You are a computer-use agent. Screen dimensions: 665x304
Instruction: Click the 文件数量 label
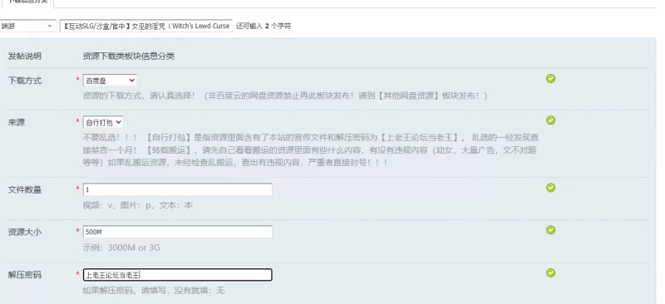point(25,190)
